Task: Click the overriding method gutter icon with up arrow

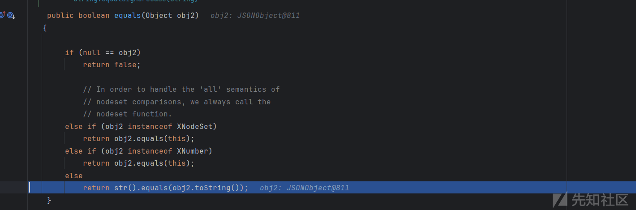Action: pyautogui.click(x=2, y=15)
